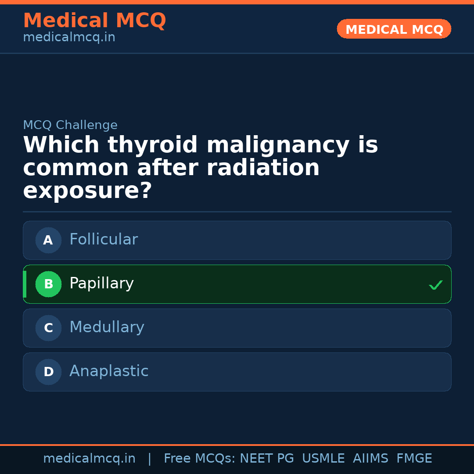Open medicalmcq.in link below the Medical MCQ title
The width and height of the screenshot is (474, 474).
click(x=69, y=38)
